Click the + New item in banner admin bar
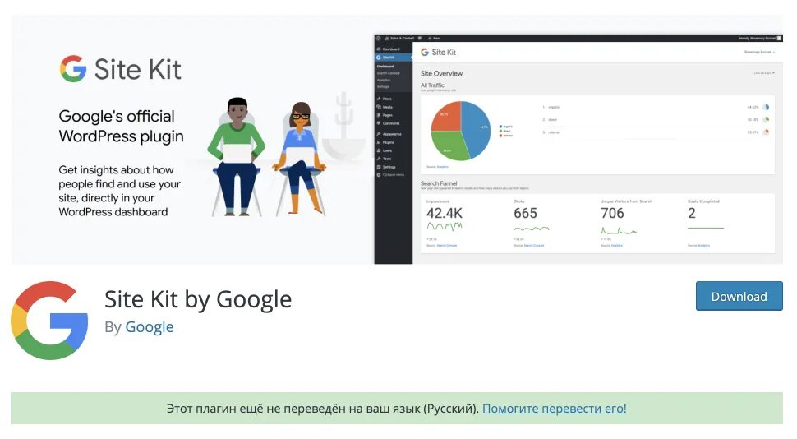The height and width of the screenshot is (439, 797). 434,38
